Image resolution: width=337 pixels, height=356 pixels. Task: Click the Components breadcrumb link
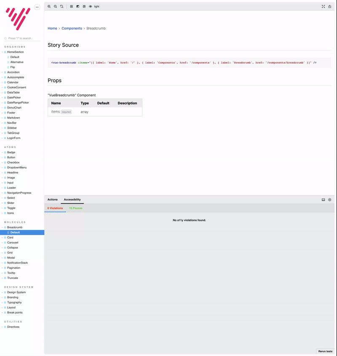72,28
